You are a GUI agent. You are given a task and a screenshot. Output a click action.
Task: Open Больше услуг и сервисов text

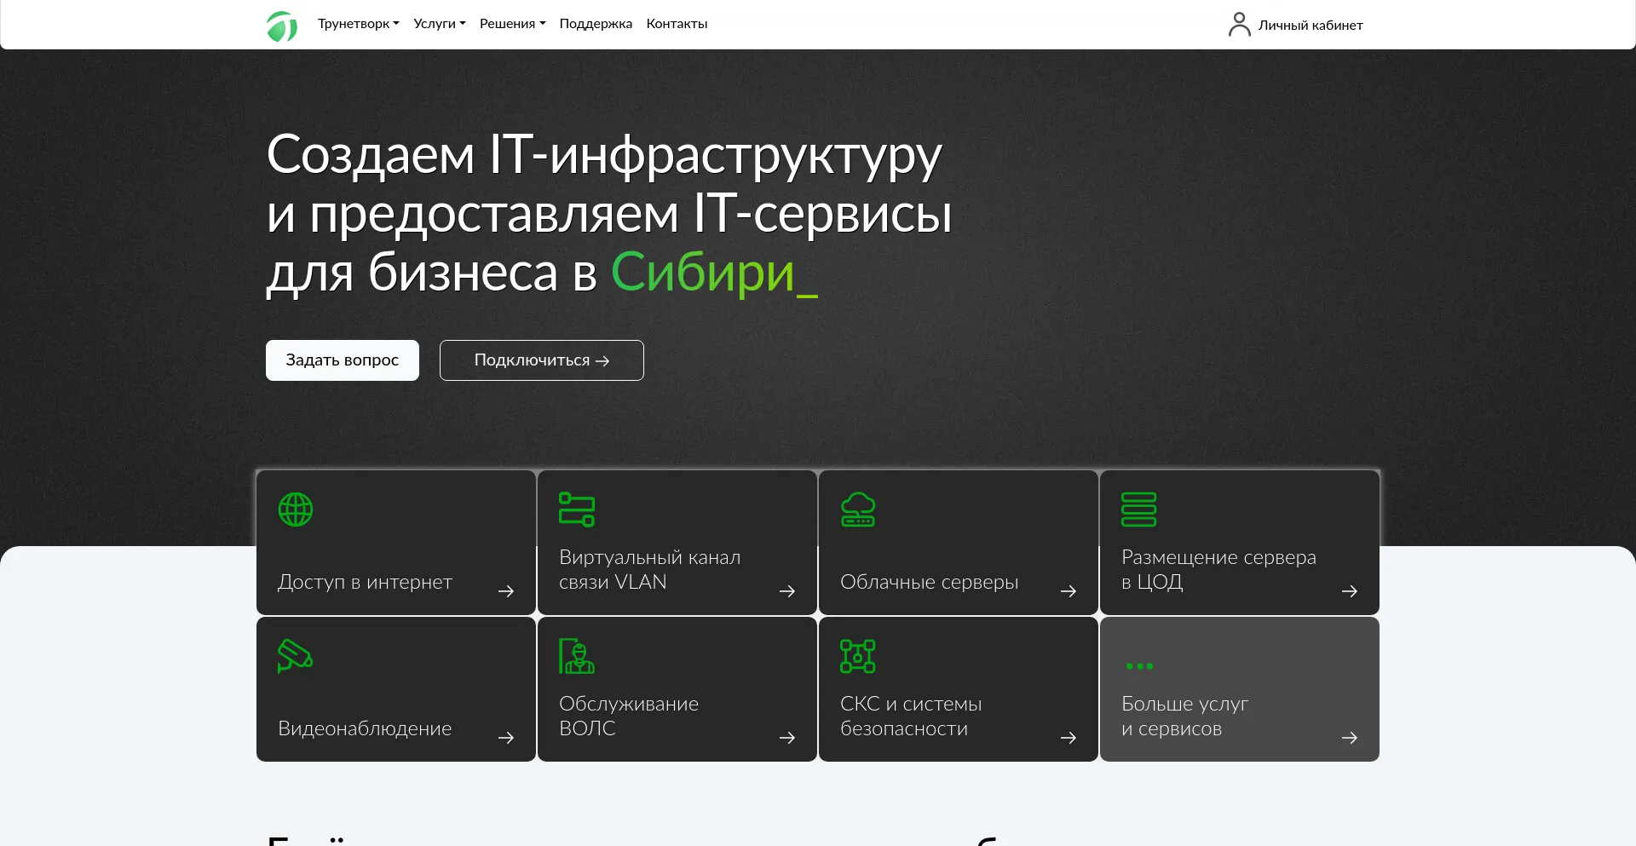pyautogui.click(x=1184, y=716)
